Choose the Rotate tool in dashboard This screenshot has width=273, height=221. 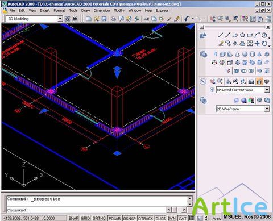pyautogui.click(x=264, y=44)
